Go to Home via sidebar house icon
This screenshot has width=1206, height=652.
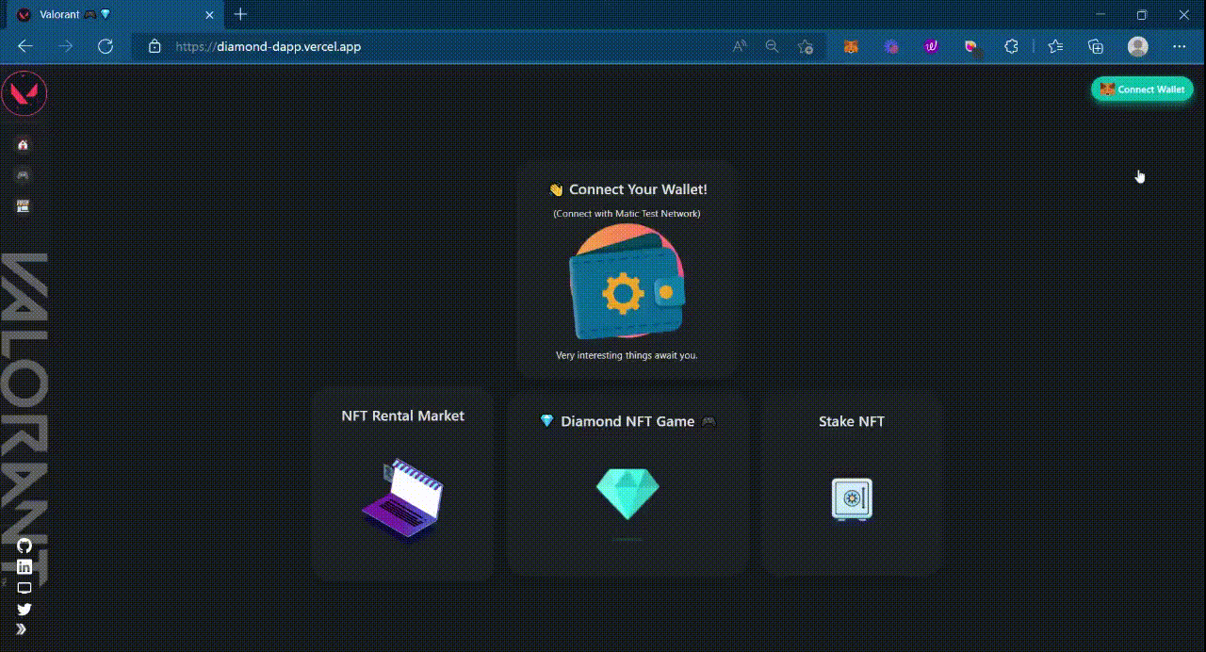(24, 144)
